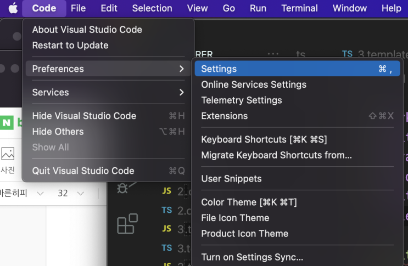
Task: Choose Product Icon Theme
Action: 298,234
